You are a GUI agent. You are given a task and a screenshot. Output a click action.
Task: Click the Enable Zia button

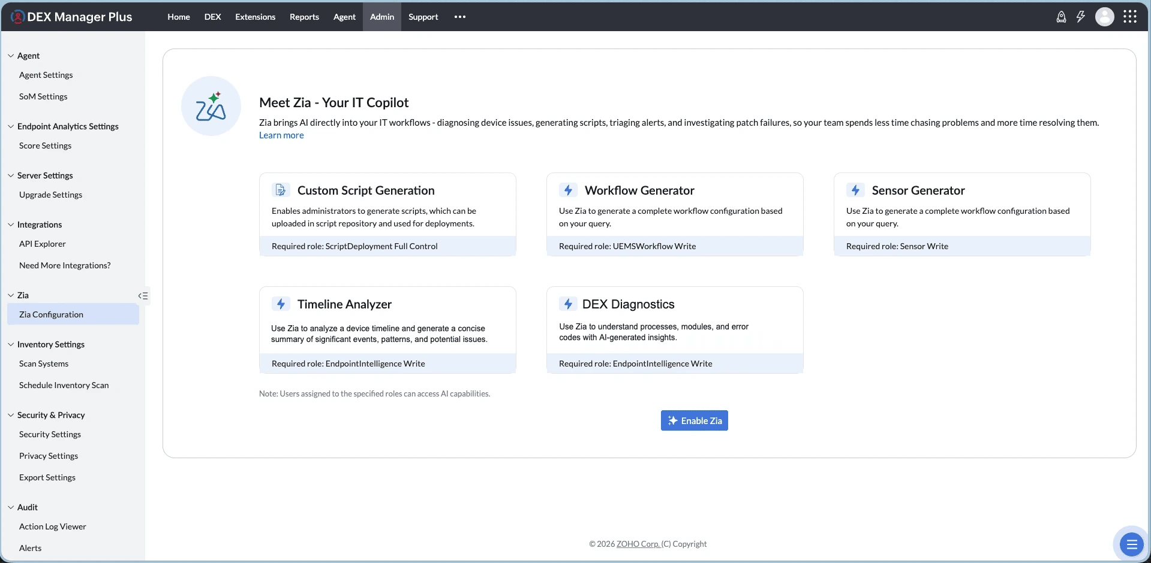point(695,420)
